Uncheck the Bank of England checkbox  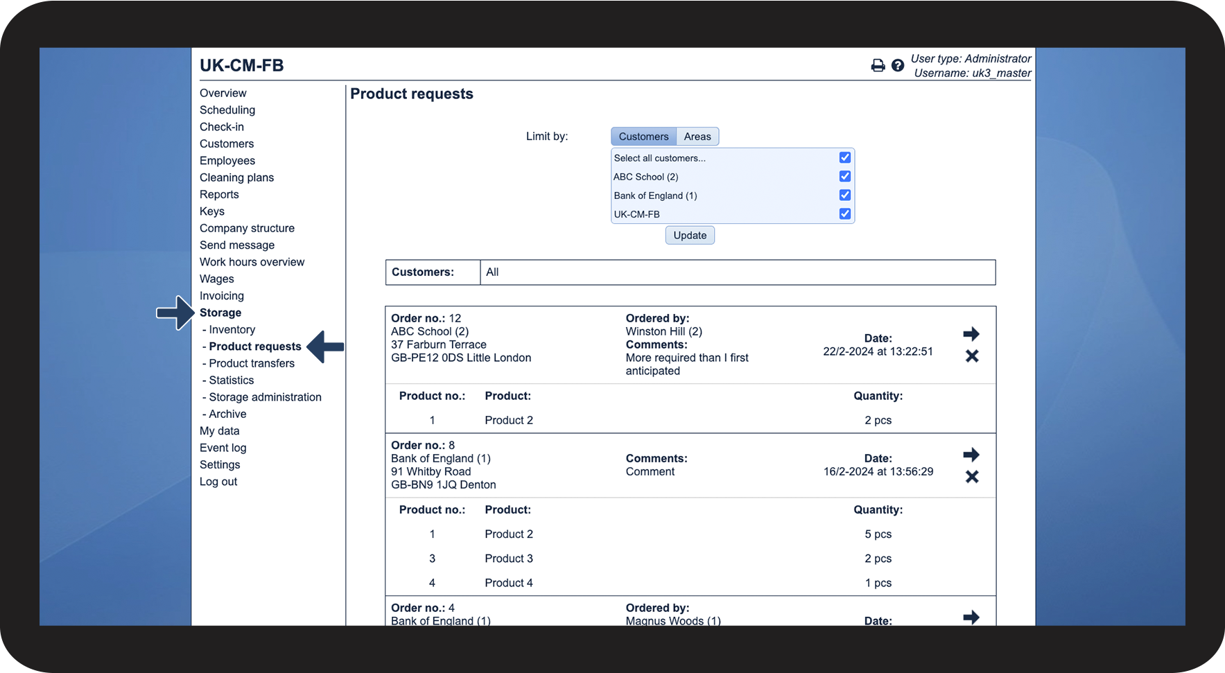tap(844, 195)
